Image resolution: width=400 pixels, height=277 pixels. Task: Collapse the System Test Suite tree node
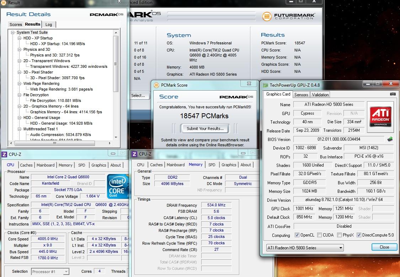(x=12, y=32)
